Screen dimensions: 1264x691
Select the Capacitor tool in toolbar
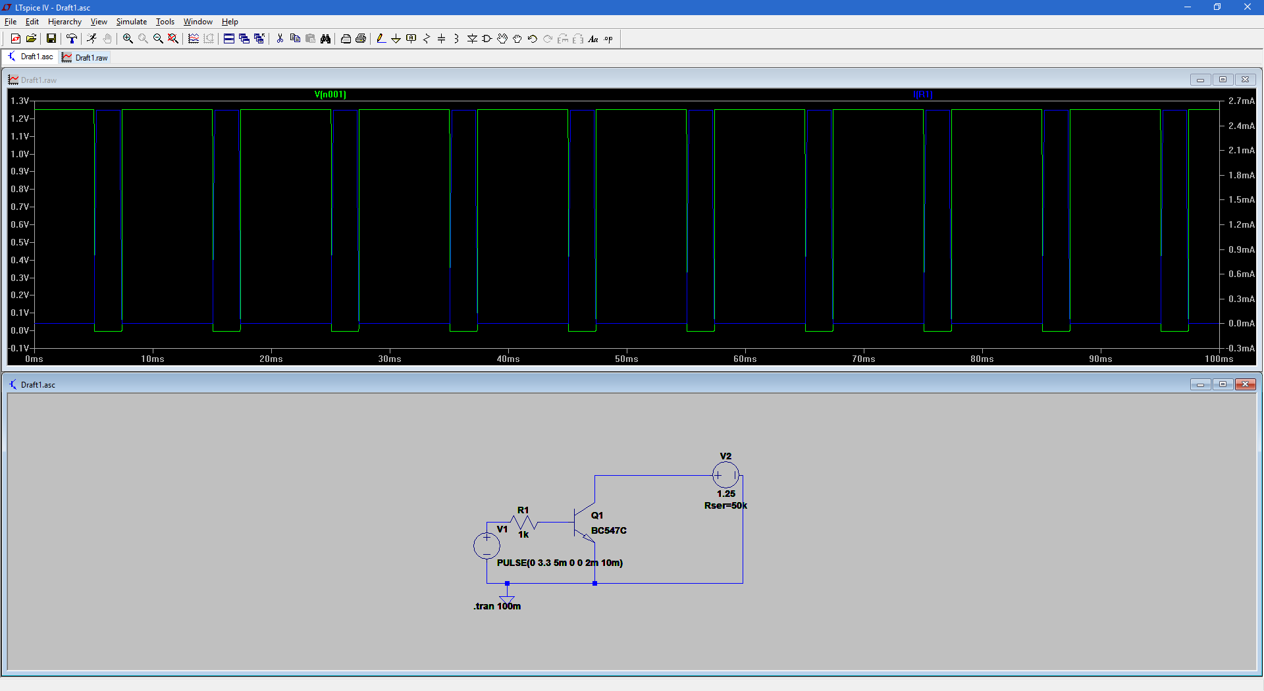(x=442, y=39)
